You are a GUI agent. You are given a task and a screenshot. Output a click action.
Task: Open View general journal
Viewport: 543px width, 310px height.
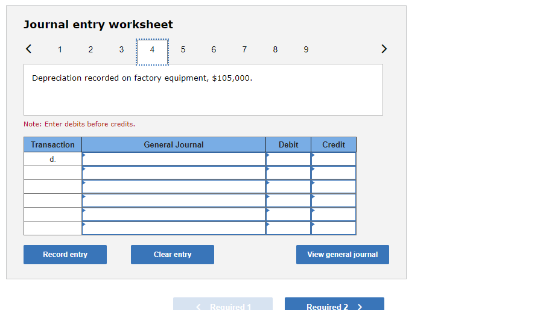point(343,255)
